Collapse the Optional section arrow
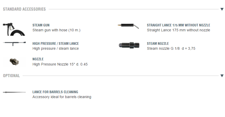225x117 pixels. 222,76
